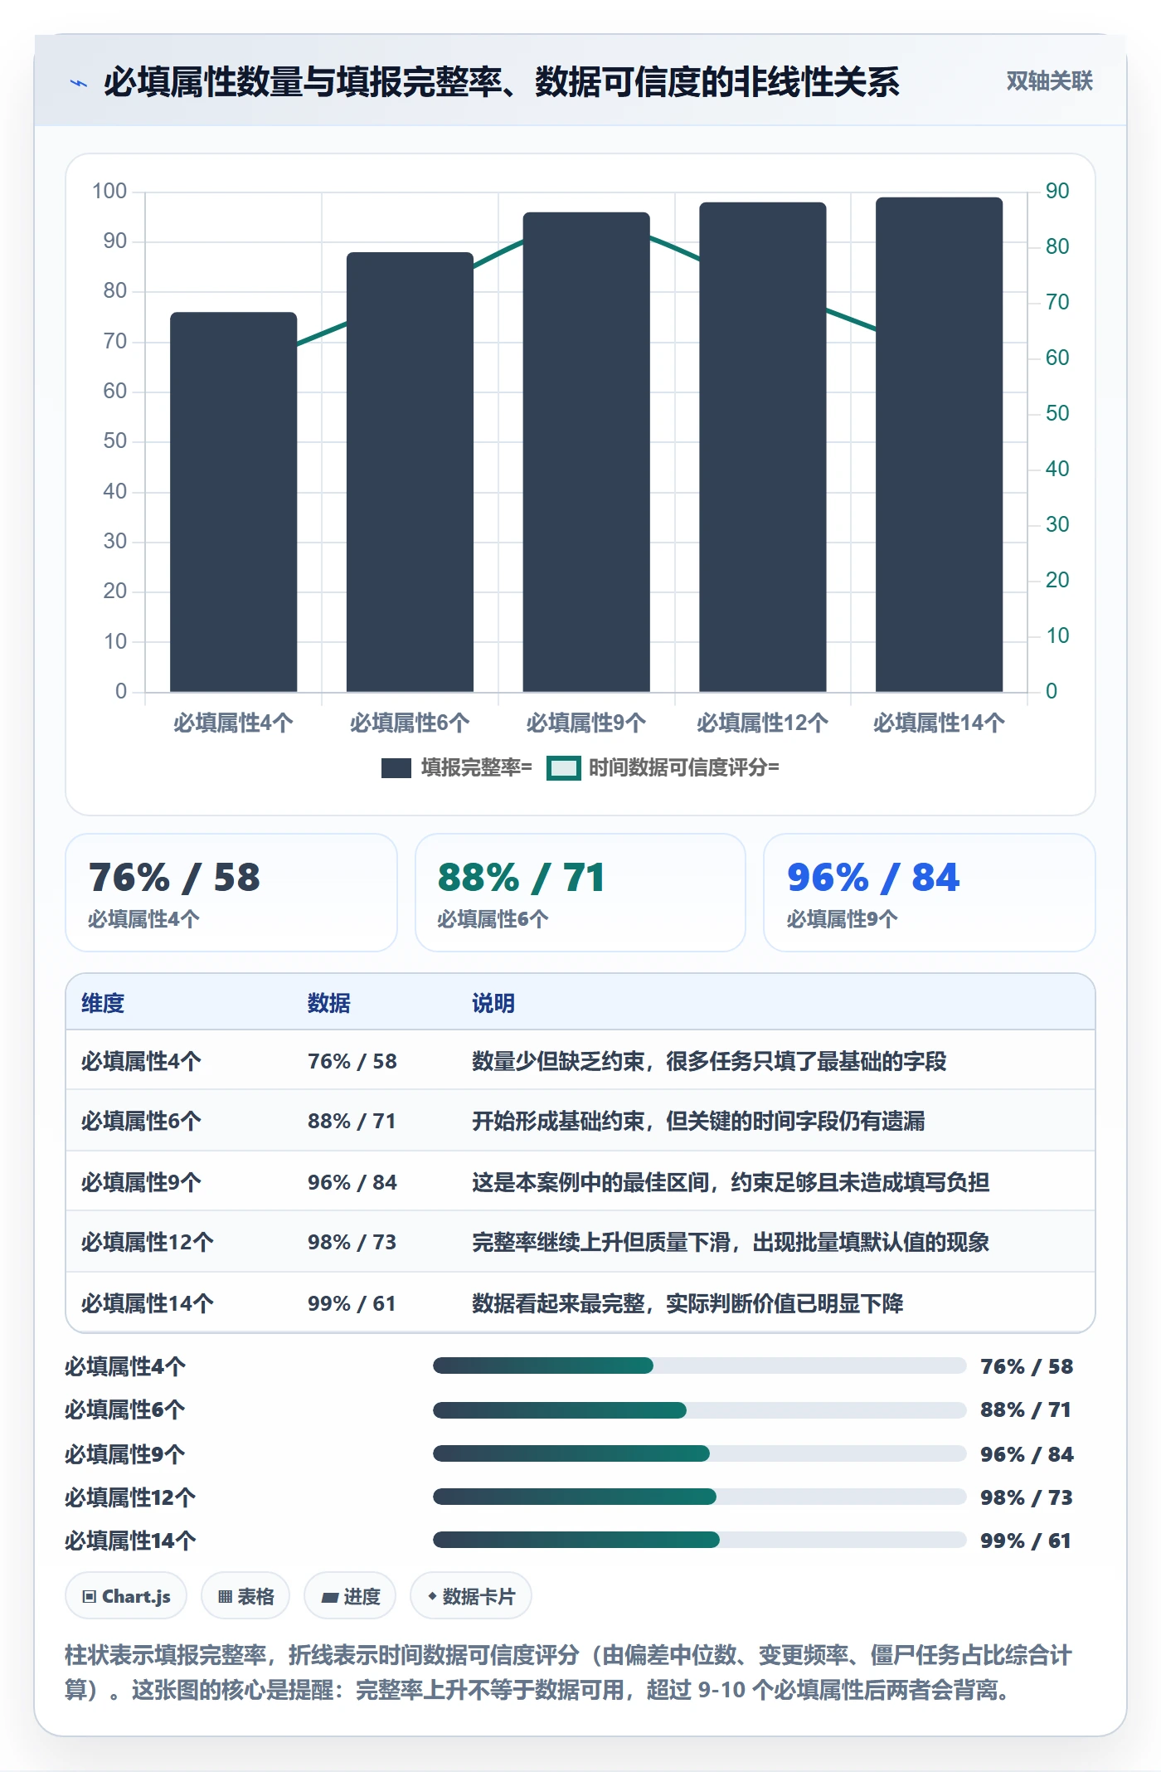Image resolution: width=1161 pixels, height=1772 pixels.
Task: Click table cell 必填属性14个
Action: (148, 1303)
